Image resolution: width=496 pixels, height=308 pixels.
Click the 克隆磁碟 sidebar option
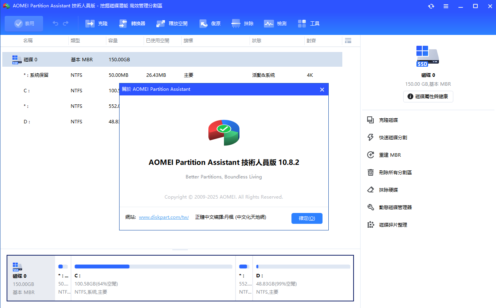pos(388,120)
